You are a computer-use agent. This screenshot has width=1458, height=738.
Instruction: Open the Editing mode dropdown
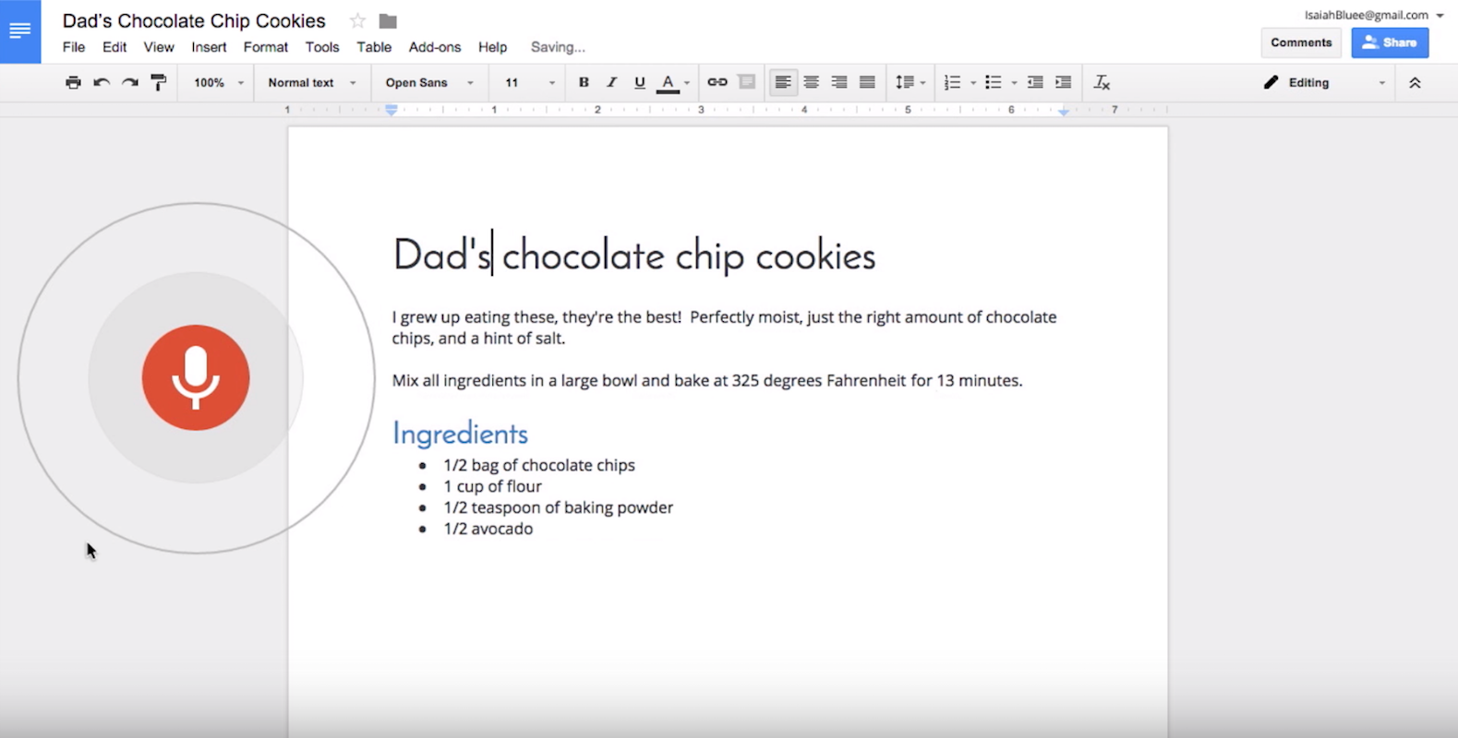click(1323, 83)
